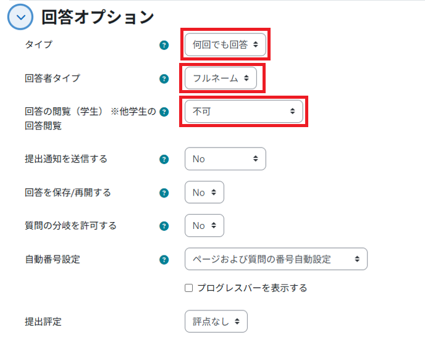Click help icon next to タイプ

click(x=164, y=45)
